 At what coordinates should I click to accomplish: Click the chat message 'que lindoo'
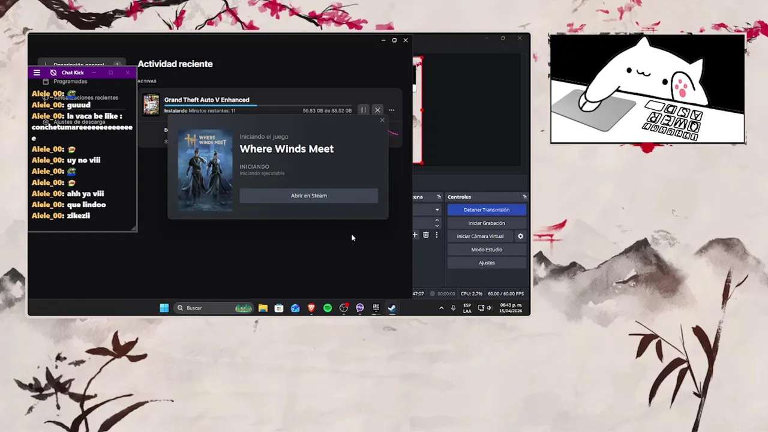coord(86,205)
